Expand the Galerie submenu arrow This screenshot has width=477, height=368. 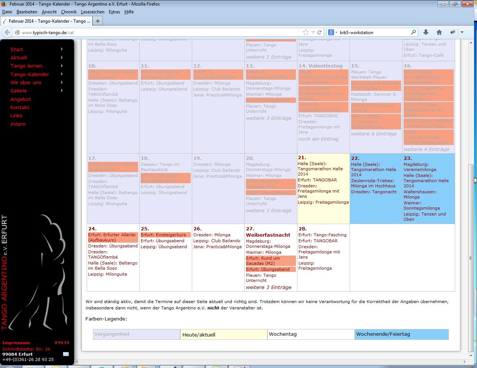pos(62,91)
